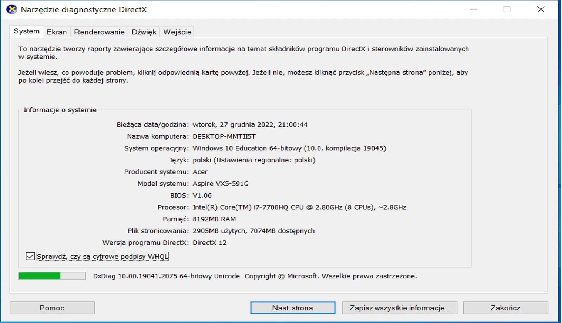Viewport: 562px width, 323px height.
Task: Click the Windows 10 Education operating system value
Action: (x=289, y=148)
